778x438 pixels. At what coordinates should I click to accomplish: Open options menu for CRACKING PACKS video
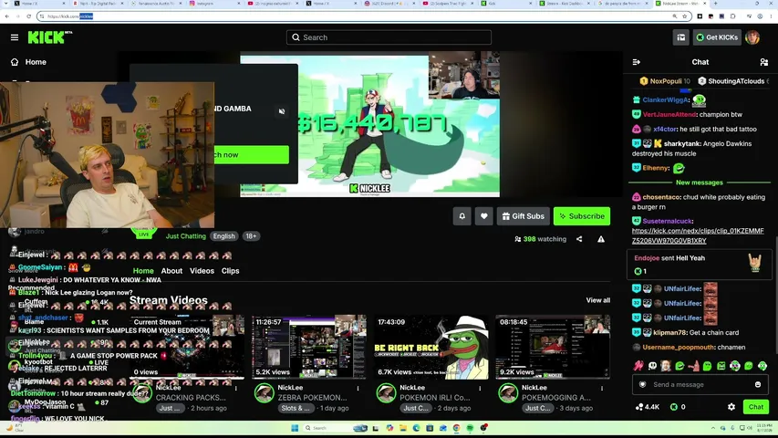(x=235, y=389)
